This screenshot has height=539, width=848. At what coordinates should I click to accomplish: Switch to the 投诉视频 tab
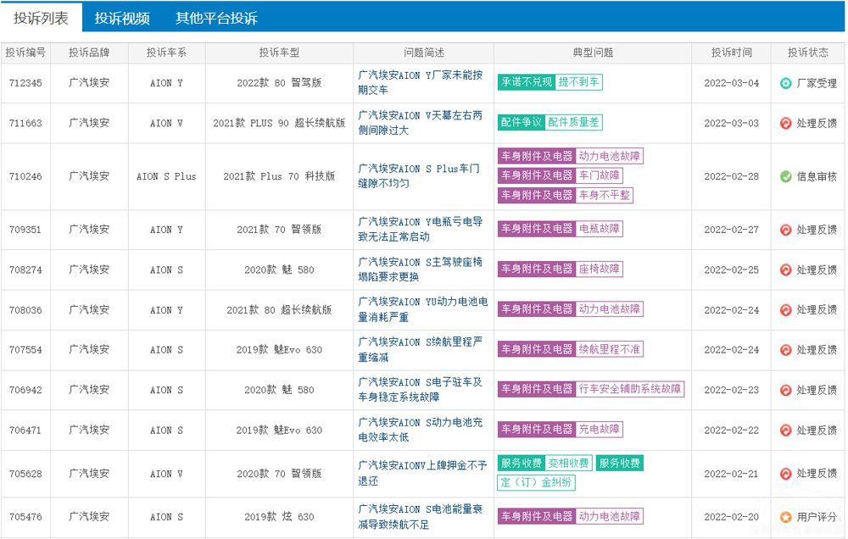(122, 18)
